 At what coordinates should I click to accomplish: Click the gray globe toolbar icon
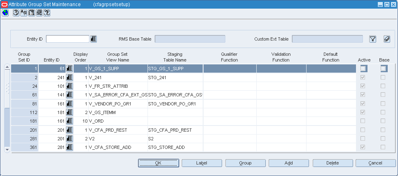click(16, 13)
